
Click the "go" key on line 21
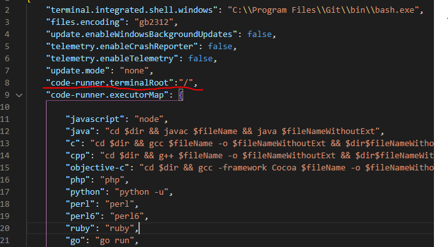75,241
